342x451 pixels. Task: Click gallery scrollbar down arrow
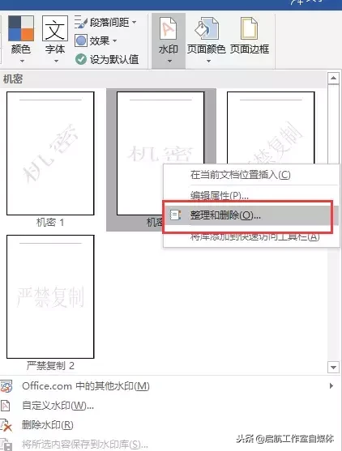click(333, 367)
